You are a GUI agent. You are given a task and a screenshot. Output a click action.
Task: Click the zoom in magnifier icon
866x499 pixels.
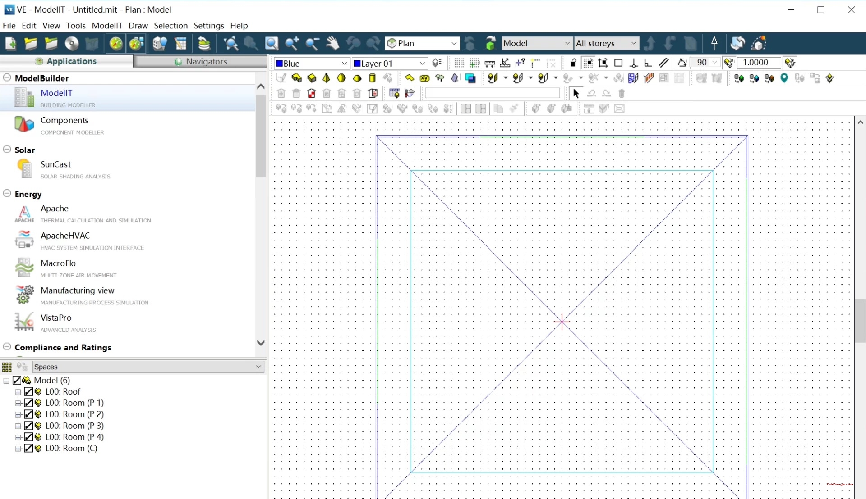[x=292, y=43]
